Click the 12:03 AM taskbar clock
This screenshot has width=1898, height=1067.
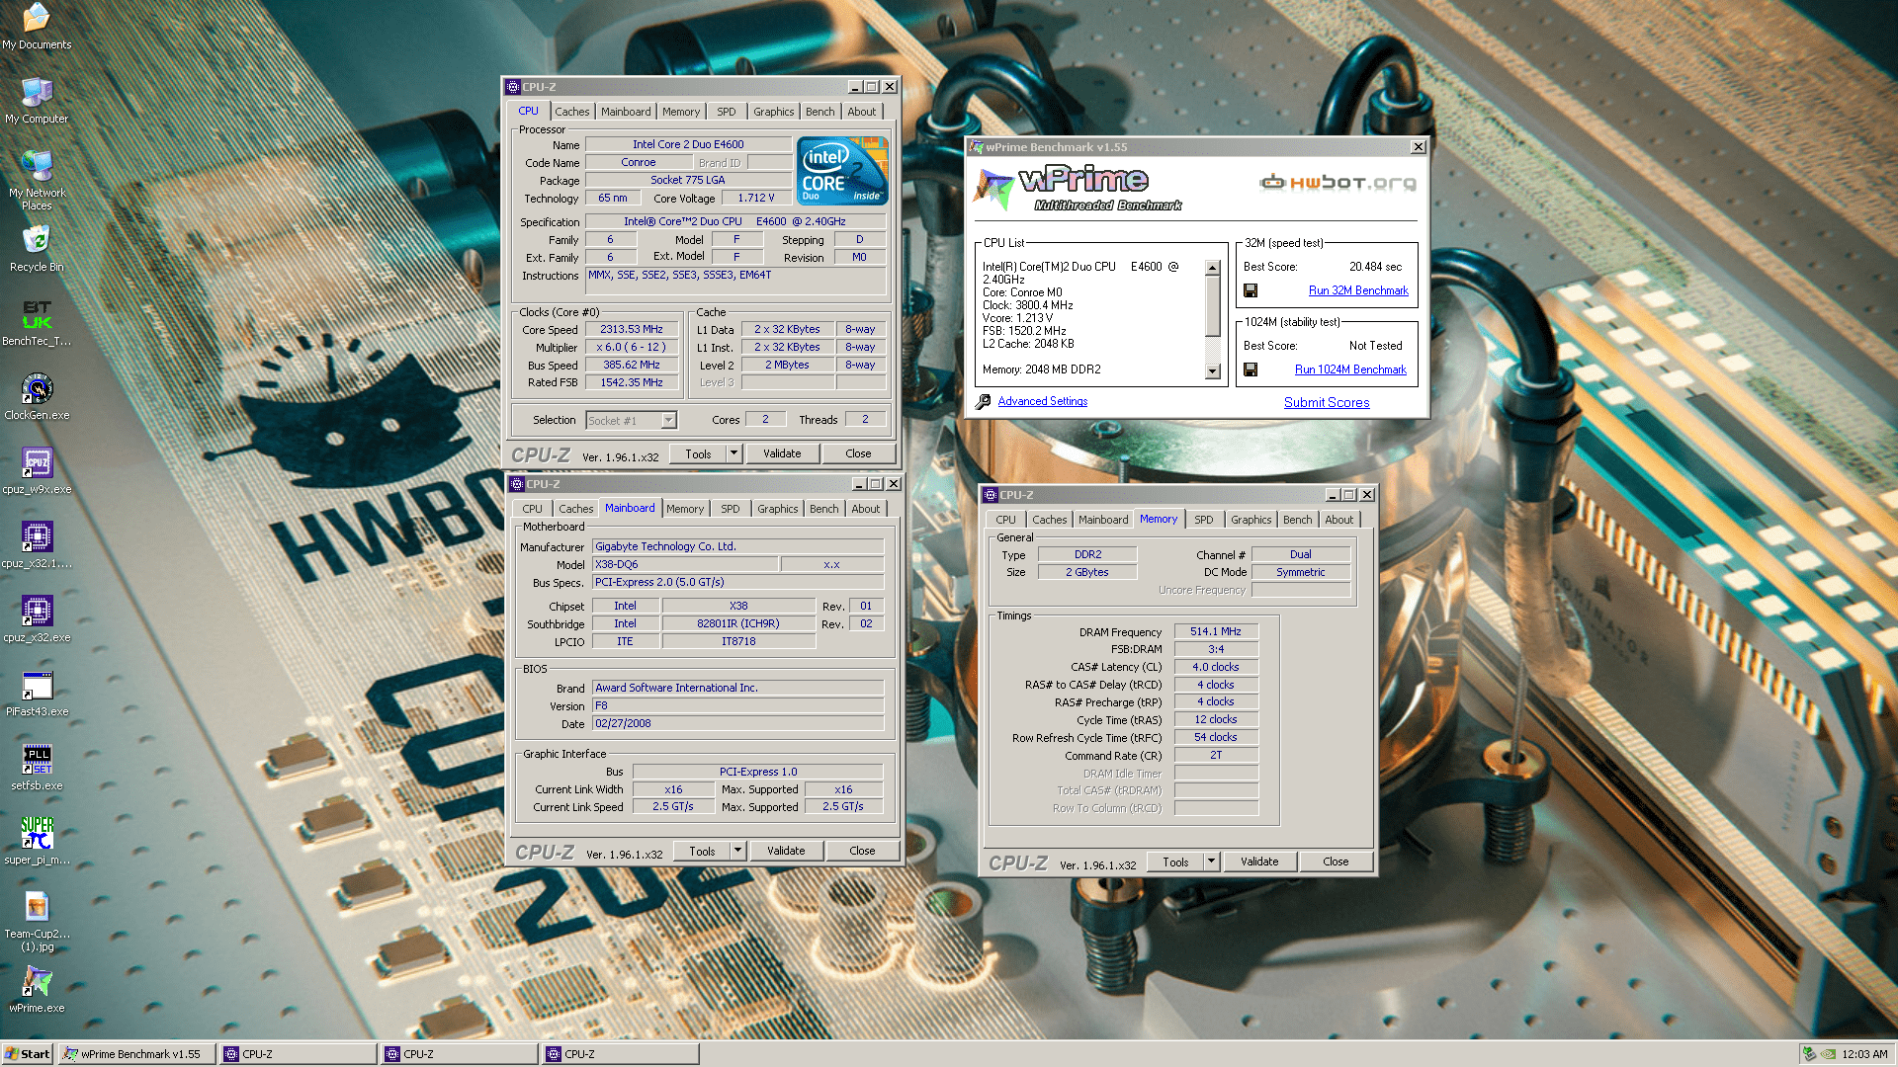(x=1864, y=1054)
